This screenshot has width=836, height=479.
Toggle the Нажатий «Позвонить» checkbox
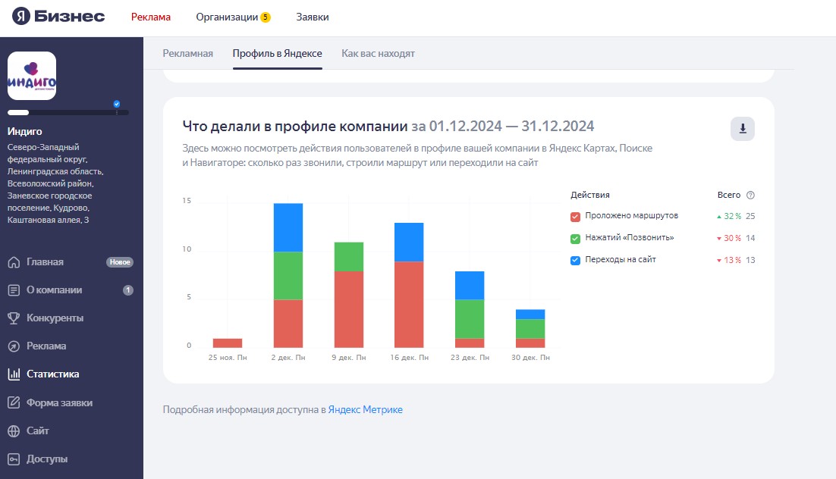(x=575, y=238)
